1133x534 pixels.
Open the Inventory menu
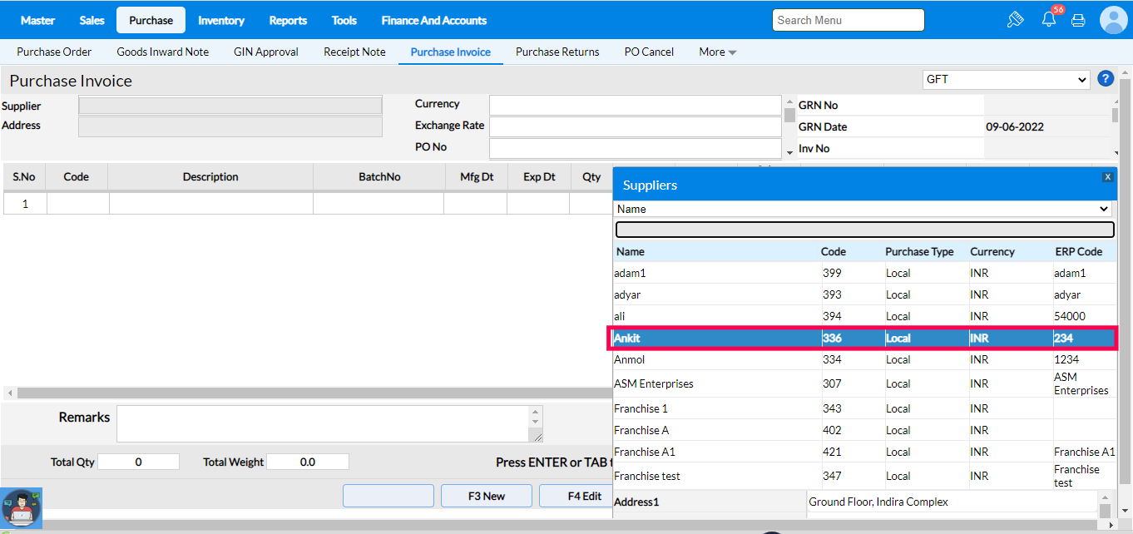(x=221, y=20)
